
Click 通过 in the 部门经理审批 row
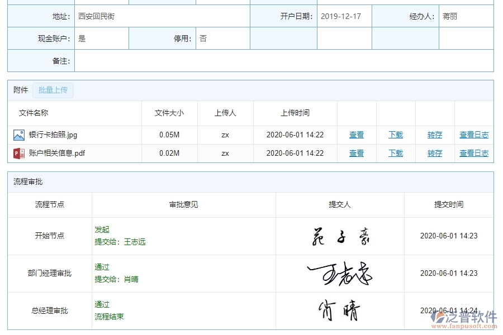[x=102, y=267]
